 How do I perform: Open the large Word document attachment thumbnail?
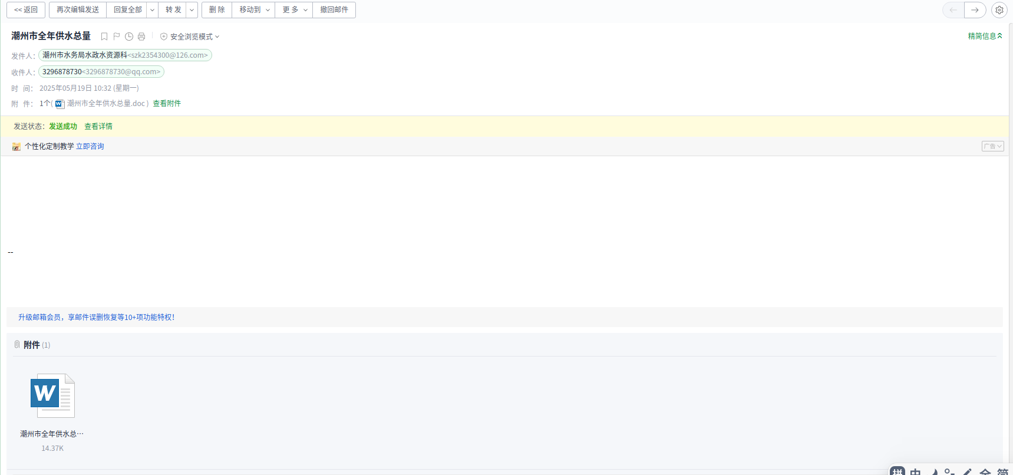(52, 396)
